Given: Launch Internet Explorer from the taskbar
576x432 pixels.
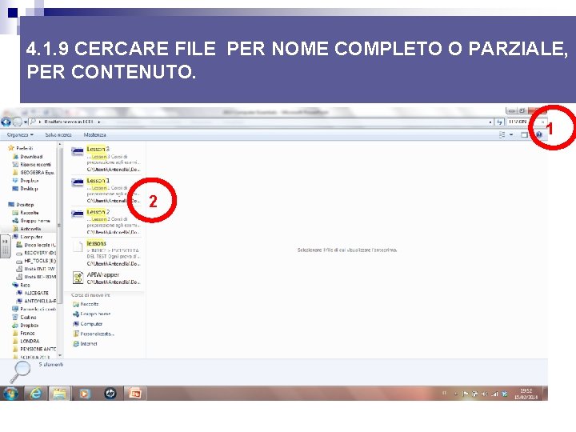Looking at the screenshot, I should tap(36, 394).
